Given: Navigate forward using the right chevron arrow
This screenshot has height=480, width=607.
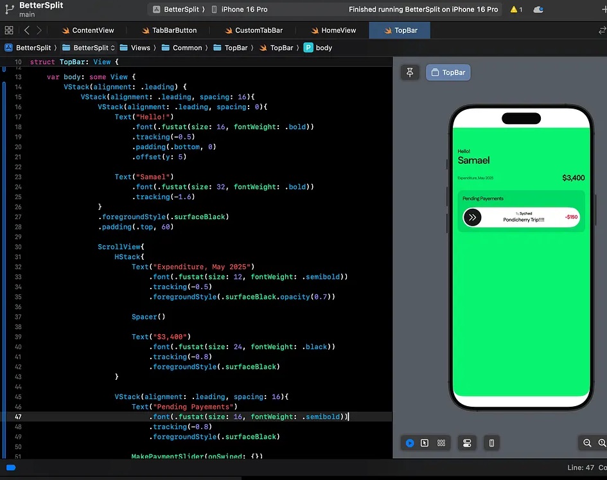Looking at the screenshot, I should point(39,30).
